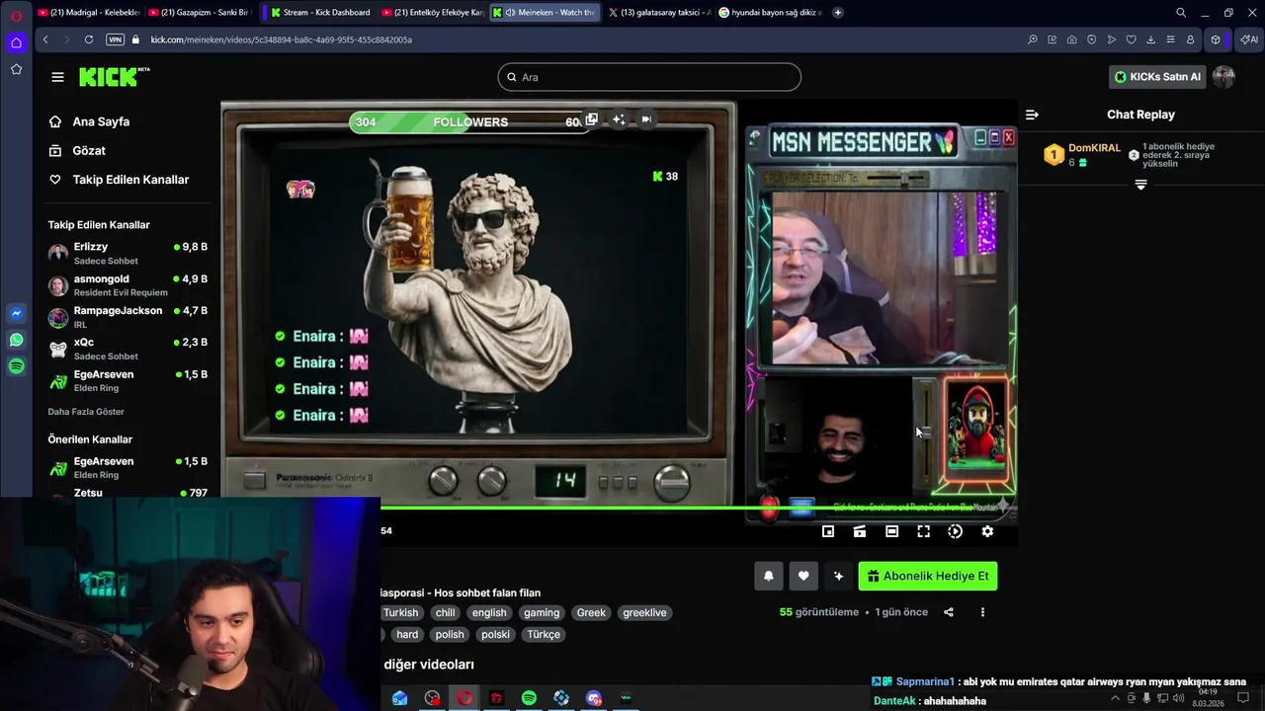Switch to hyundai bayon Google tab
This screenshot has height=711, width=1265.
770,13
